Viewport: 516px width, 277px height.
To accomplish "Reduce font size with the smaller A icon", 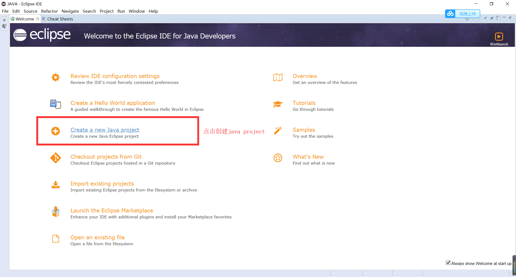I will pos(485,18).
